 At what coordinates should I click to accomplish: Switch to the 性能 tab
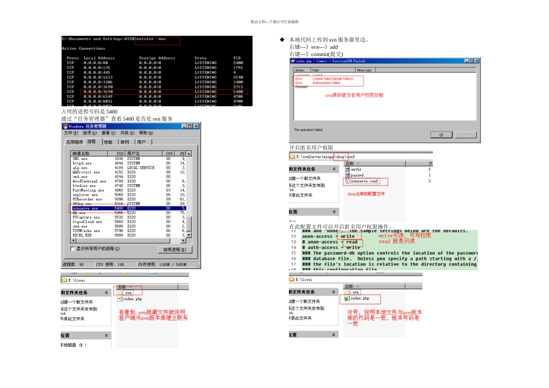pos(109,142)
